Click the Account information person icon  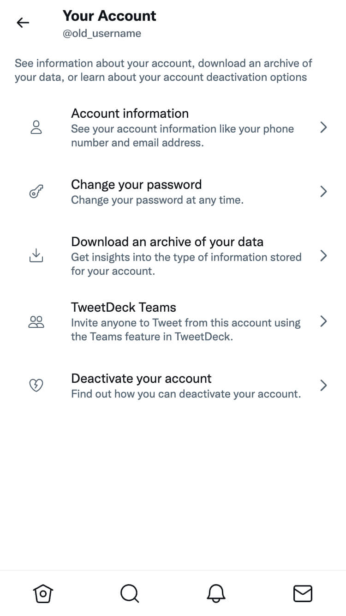coord(36,127)
